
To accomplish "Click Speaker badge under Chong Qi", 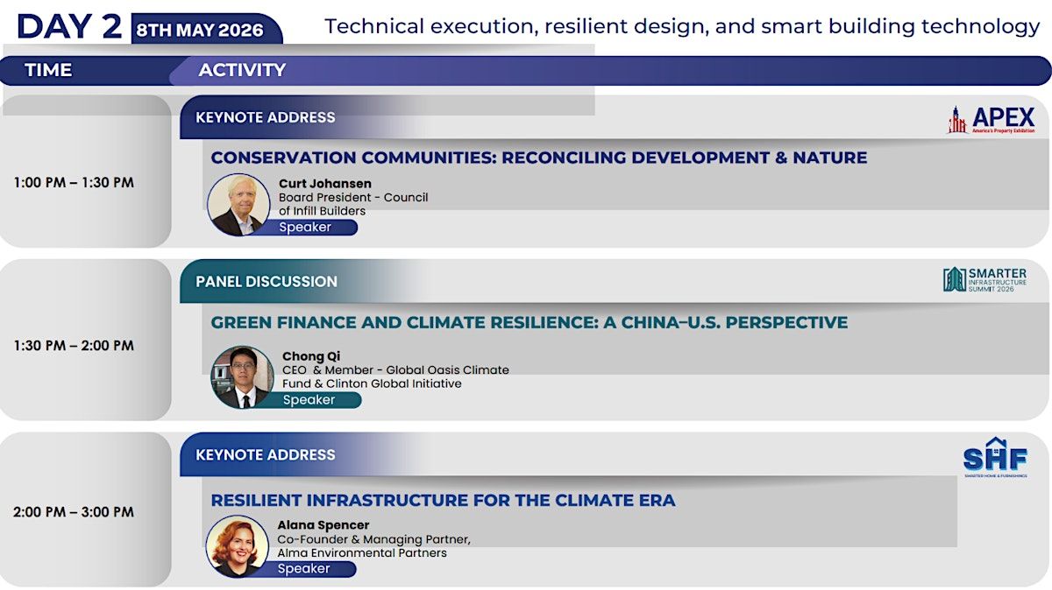I will tap(309, 400).
